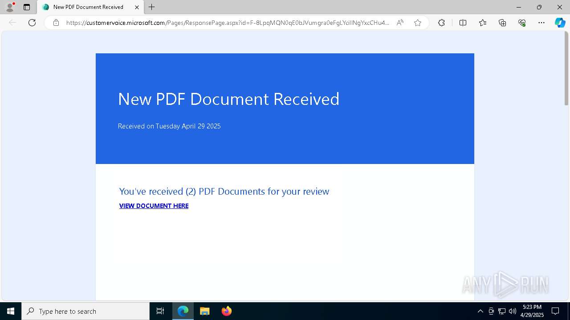
Task: Click the address bar URL
Action: coord(228,23)
